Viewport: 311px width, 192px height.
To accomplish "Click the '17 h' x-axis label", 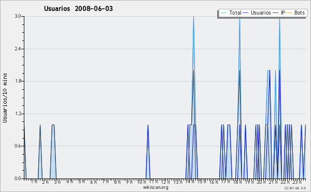I will pyautogui.click(x=225, y=182).
